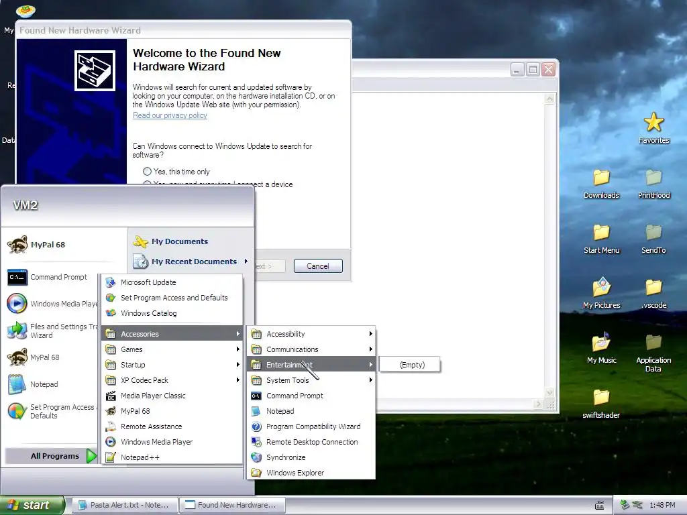Launch Program Compatibility Wizard
The width and height of the screenshot is (687, 515).
[311, 426]
